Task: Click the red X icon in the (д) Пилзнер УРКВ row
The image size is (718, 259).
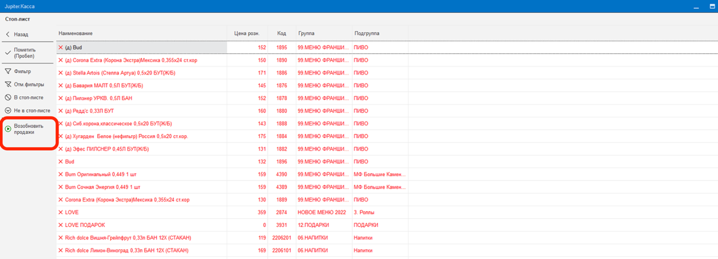Action: point(61,98)
